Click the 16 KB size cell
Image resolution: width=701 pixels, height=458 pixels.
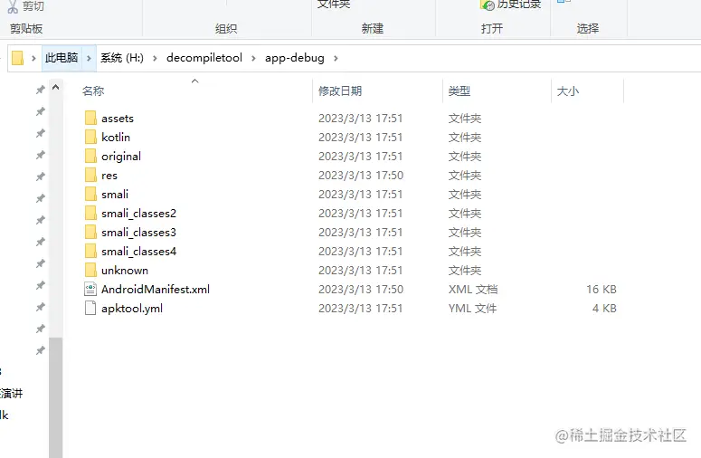(602, 290)
